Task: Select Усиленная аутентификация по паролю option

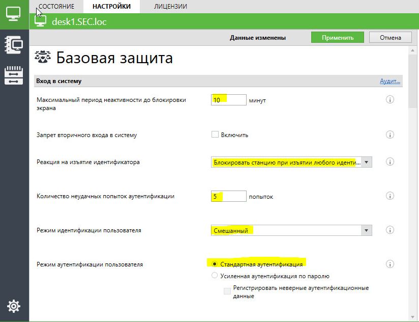Action: click(215, 276)
